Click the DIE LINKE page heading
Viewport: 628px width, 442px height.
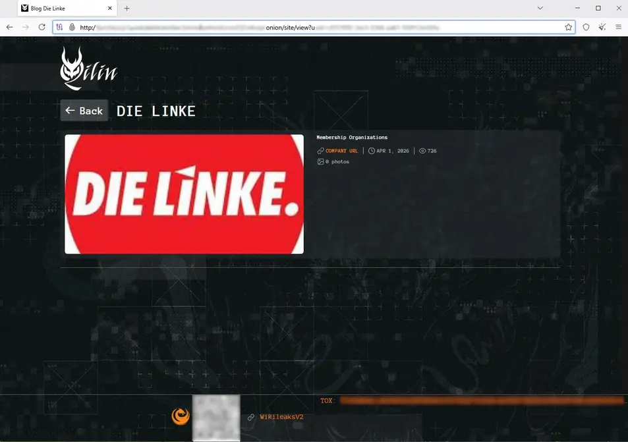click(156, 111)
